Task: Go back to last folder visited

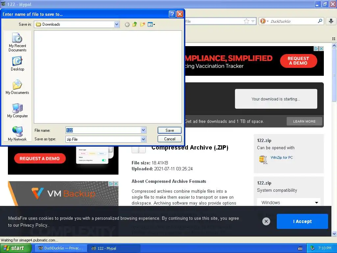Action: [x=127, y=24]
